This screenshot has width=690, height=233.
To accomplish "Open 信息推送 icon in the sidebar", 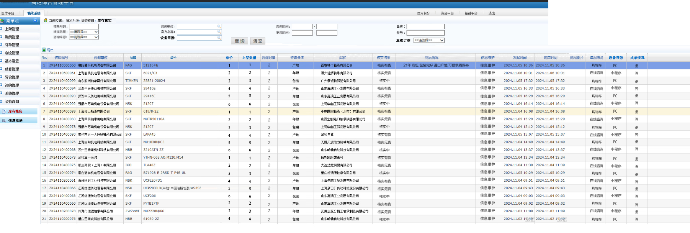I will click(4, 121).
